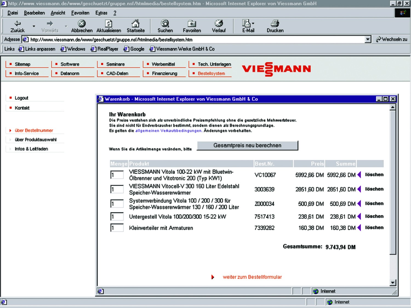Image resolution: width=411 pixels, height=308 pixels.
Task: Click the Menge field for Vitola 100-22 kW
Action: click(x=117, y=175)
